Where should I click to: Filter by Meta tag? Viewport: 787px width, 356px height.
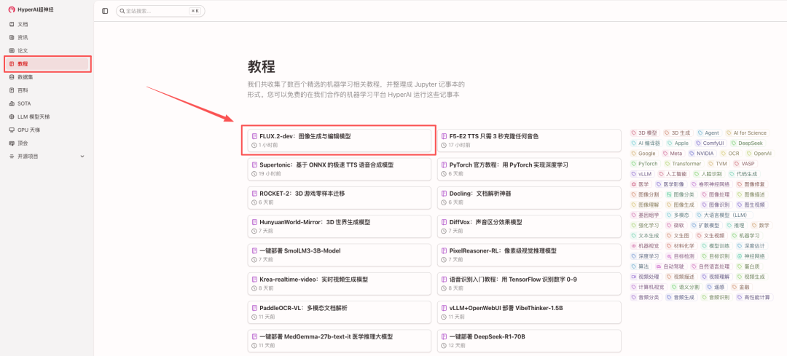(x=673, y=154)
